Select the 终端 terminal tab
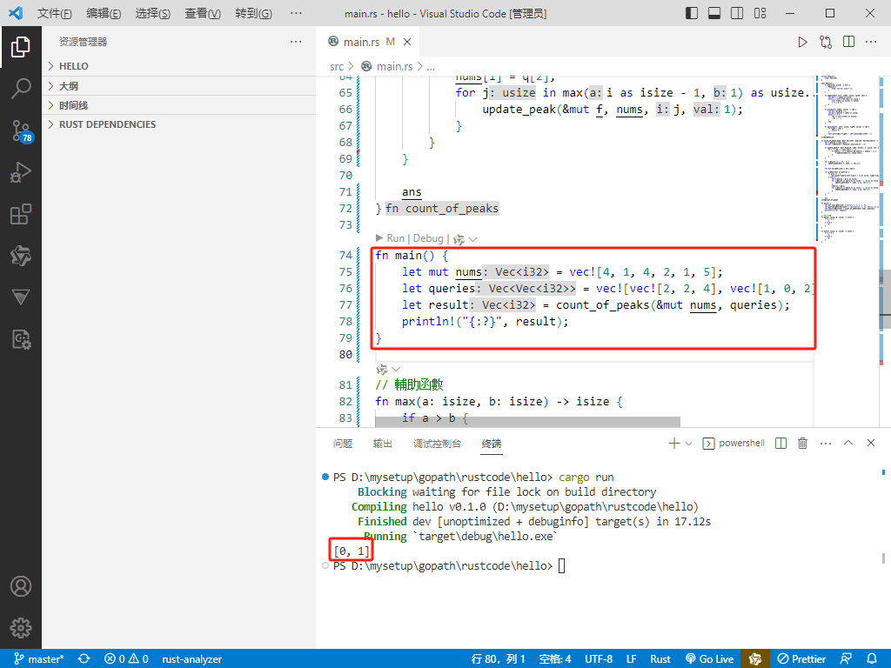The height and width of the screenshot is (668, 891). (492, 444)
